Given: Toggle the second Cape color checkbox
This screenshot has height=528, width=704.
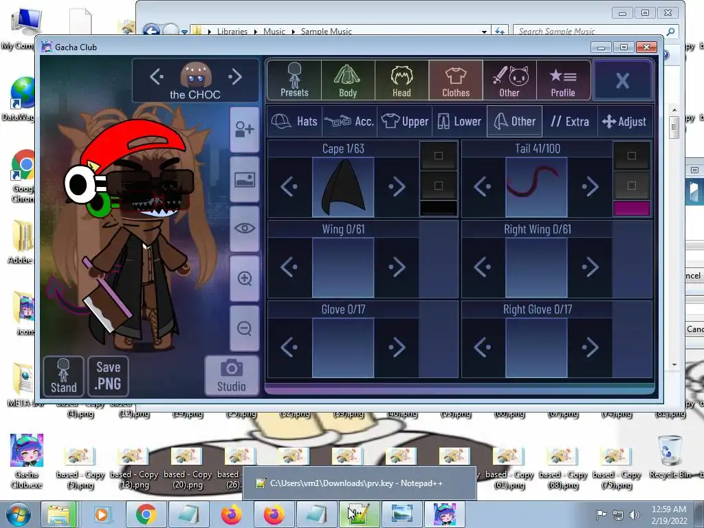Looking at the screenshot, I should tap(439, 186).
